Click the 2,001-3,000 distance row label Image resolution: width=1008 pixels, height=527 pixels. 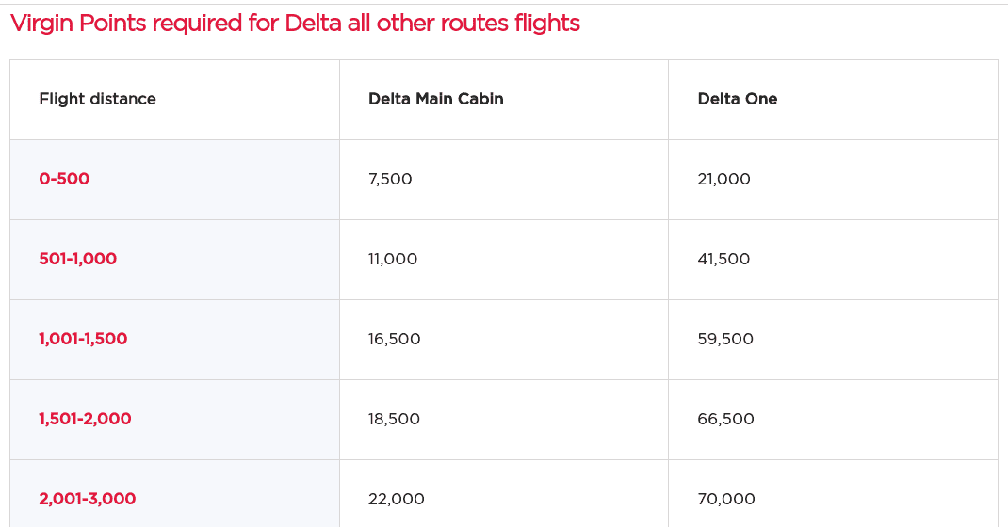tap(88, 499)
